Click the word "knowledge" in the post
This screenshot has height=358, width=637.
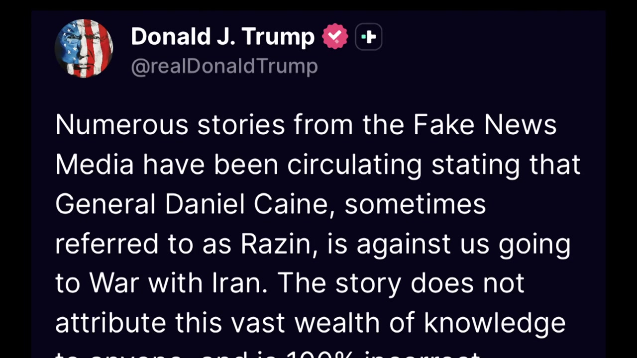tap(494, 323)
